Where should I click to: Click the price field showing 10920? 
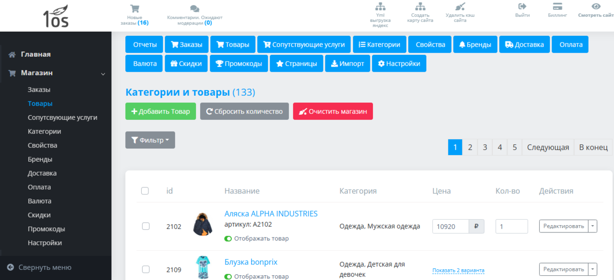pos(451,226)
